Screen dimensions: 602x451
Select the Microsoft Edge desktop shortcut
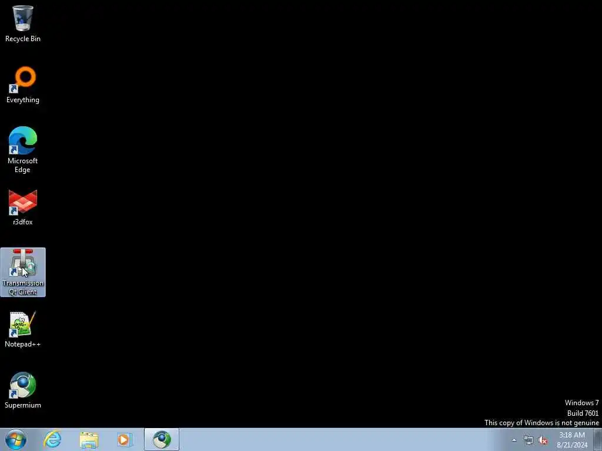[x=23, y=150]
